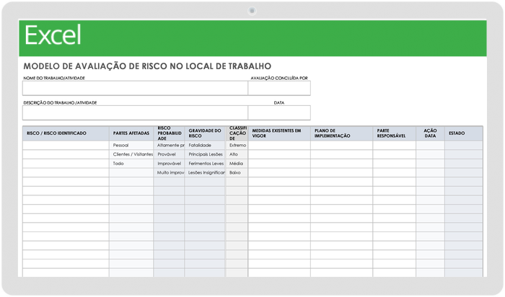The height and width of the screenshot is (297, 505).
Task: Select the 'Gravidade do Risco' column header
Action: click(205, 133)
